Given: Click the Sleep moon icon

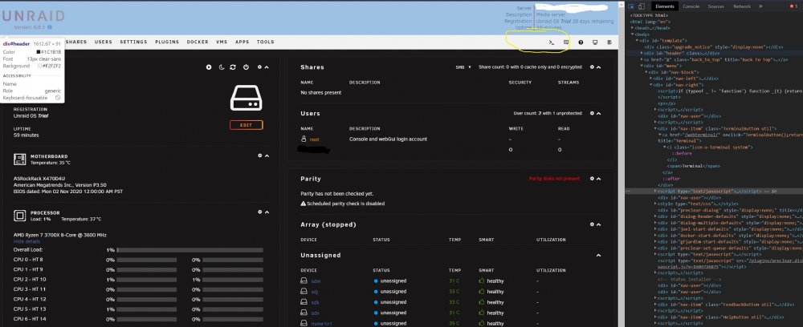Looking at the screenshot, I should (x=222, y=67).
